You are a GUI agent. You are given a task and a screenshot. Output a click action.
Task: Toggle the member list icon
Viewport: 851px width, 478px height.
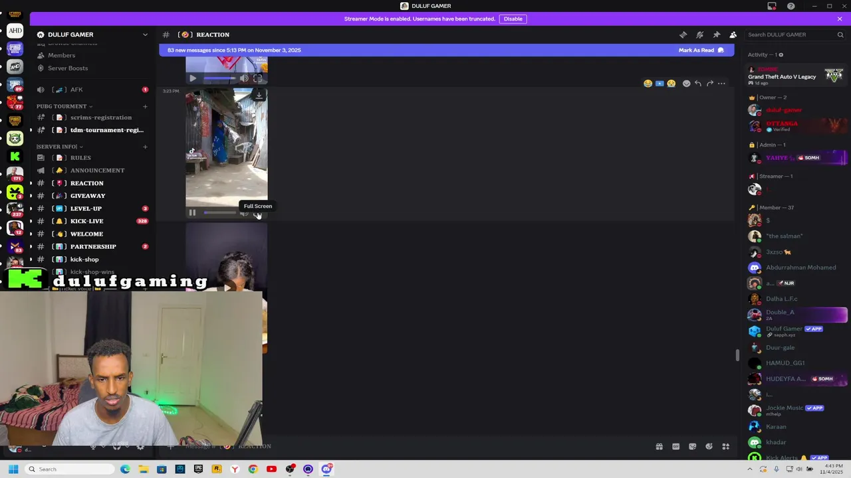[x=733, y=35]
